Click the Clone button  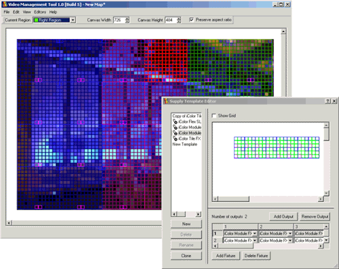186,256
